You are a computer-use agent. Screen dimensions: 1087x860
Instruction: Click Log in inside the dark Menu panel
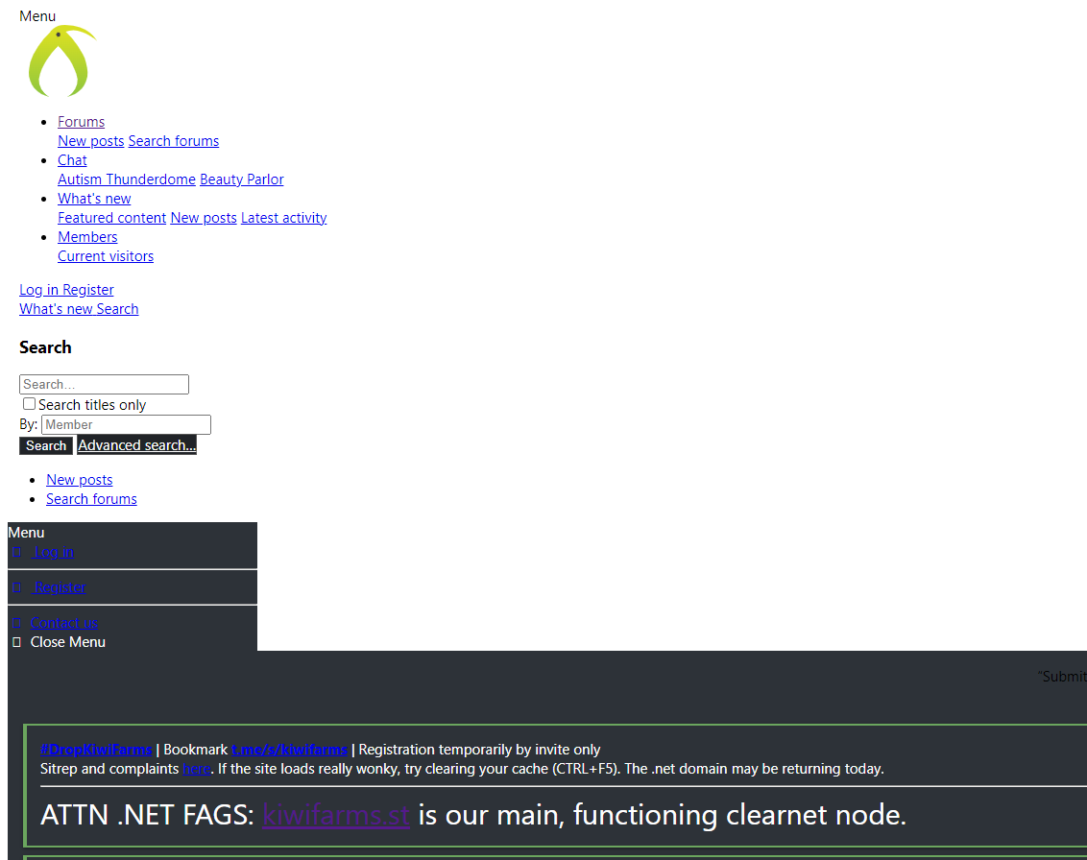click(54, 552)
